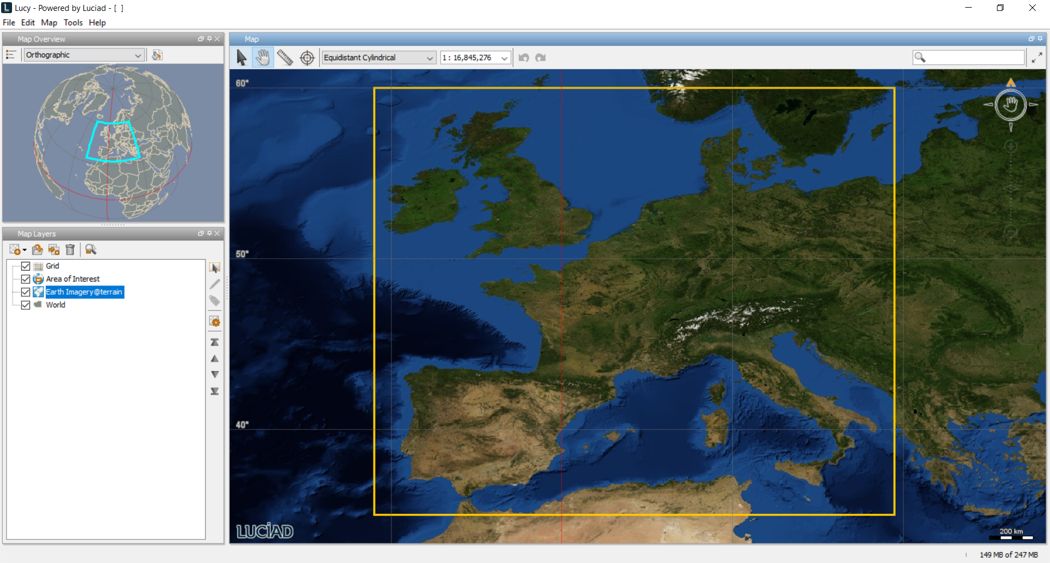Viewport: 1050px width, 563px height.
Task: Toggle Earth Imagery@terrain layer visibility
Action: click(x=25, y=292)
